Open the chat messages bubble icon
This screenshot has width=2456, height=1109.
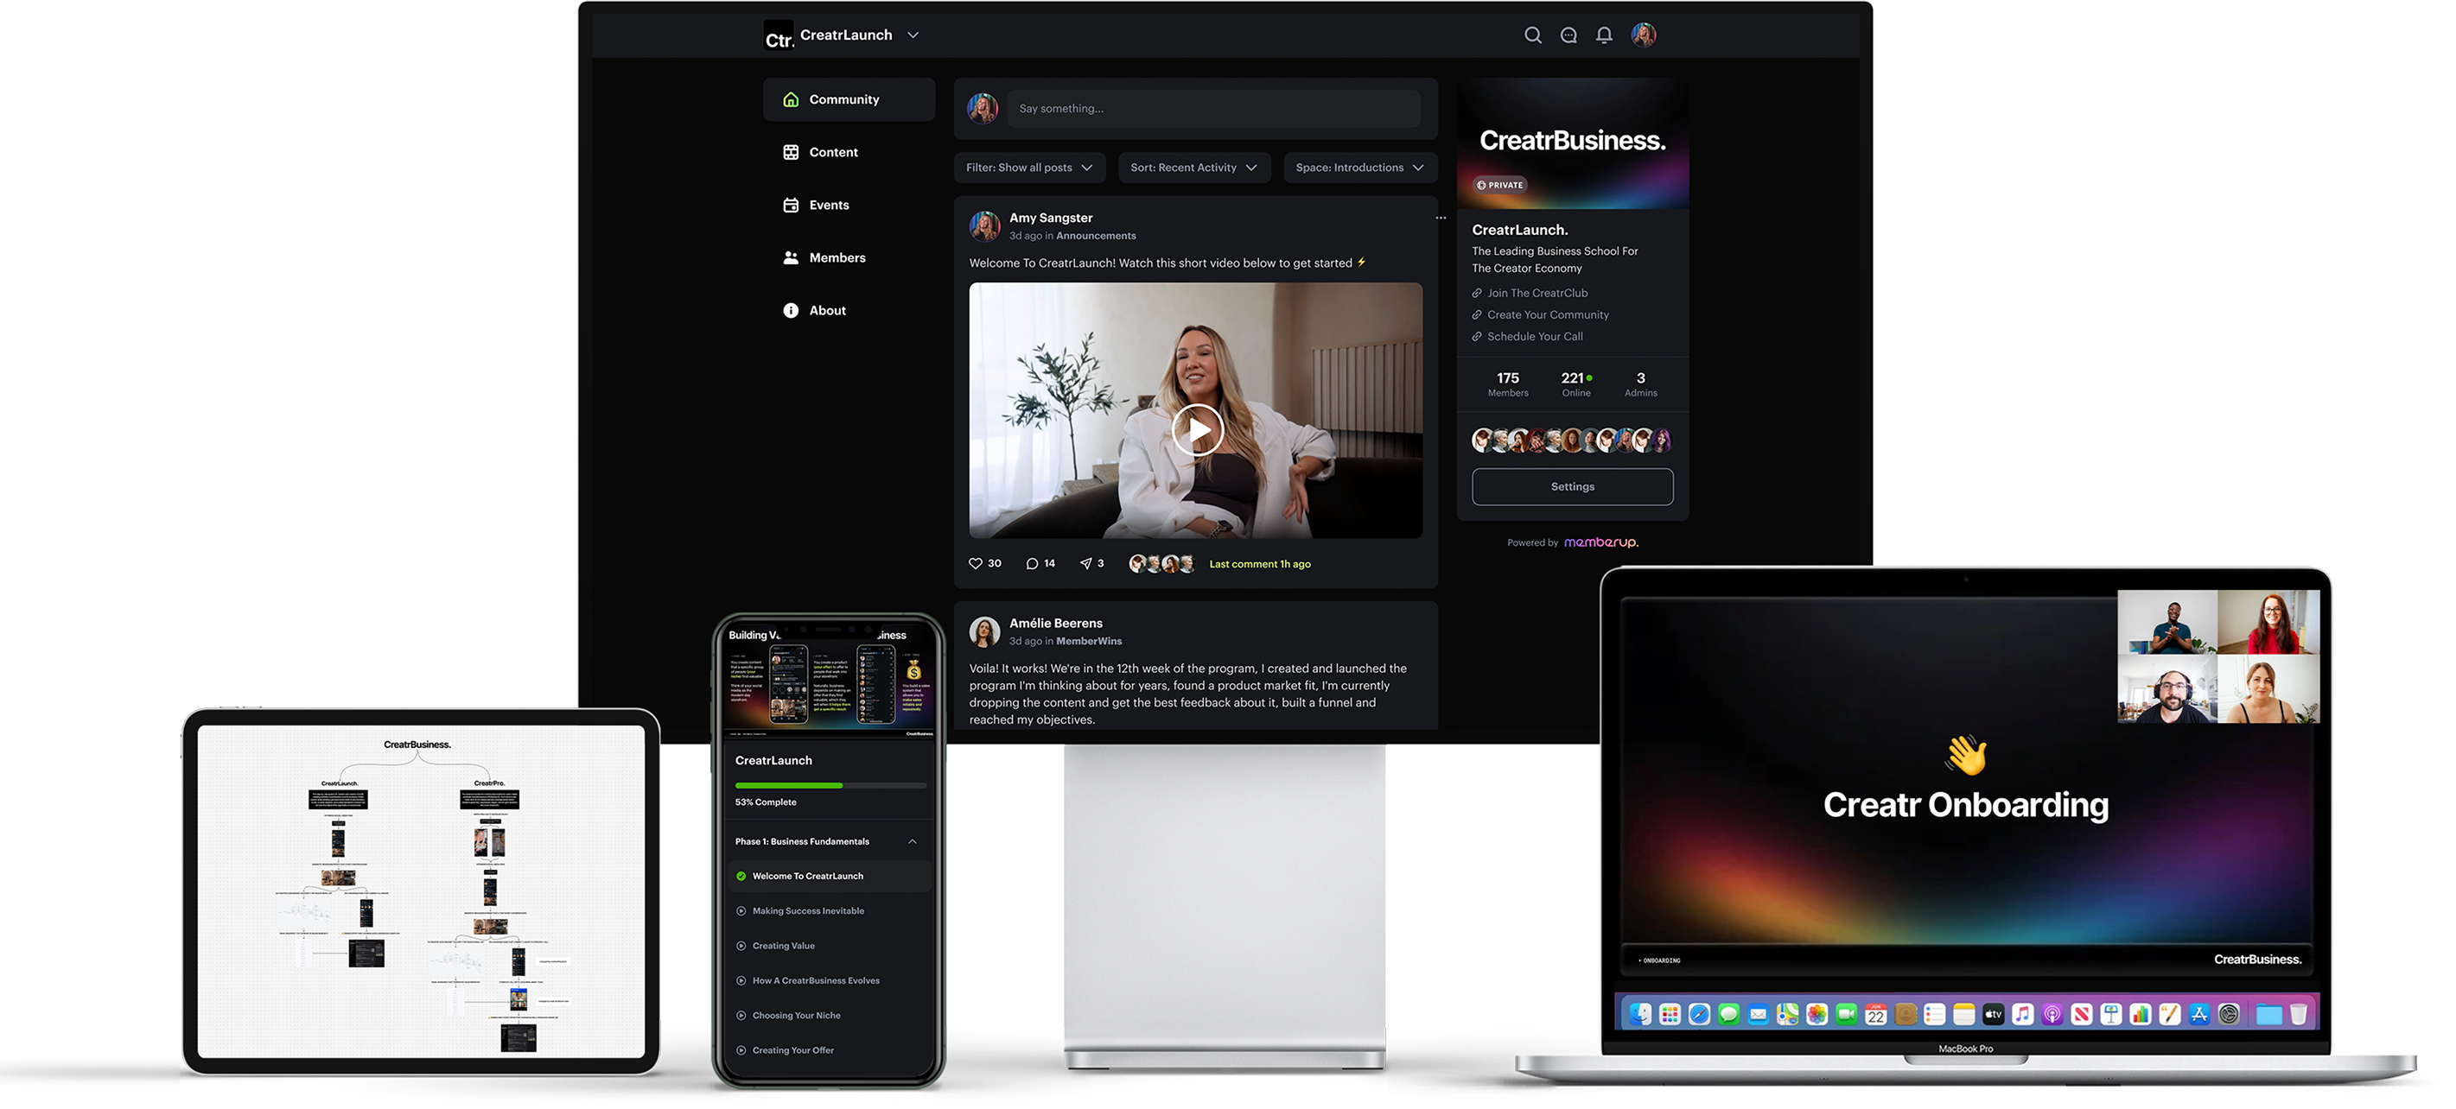point(1568,35)
